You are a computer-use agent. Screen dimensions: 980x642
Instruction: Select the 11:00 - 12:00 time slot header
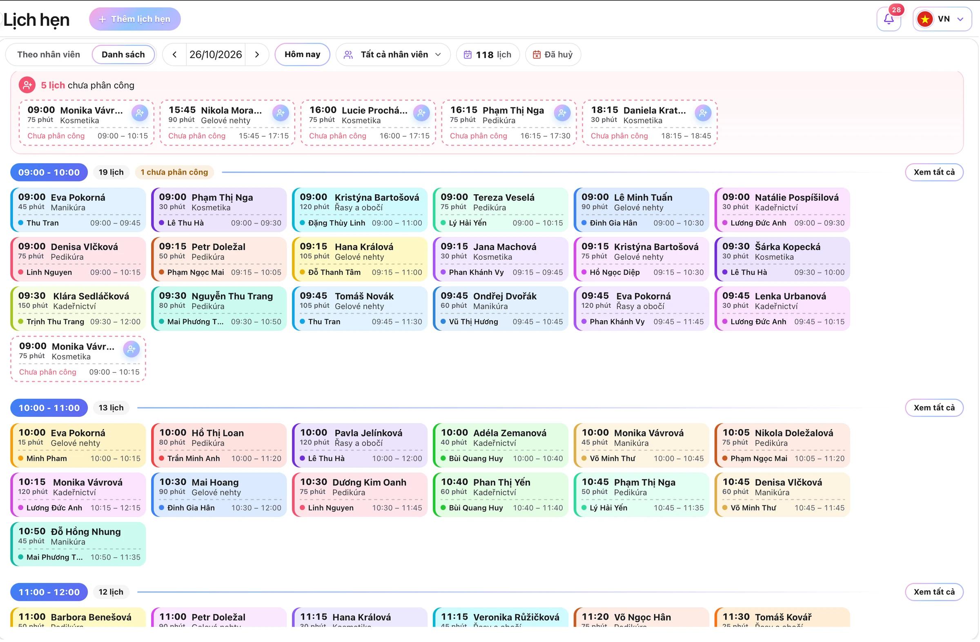49,592
